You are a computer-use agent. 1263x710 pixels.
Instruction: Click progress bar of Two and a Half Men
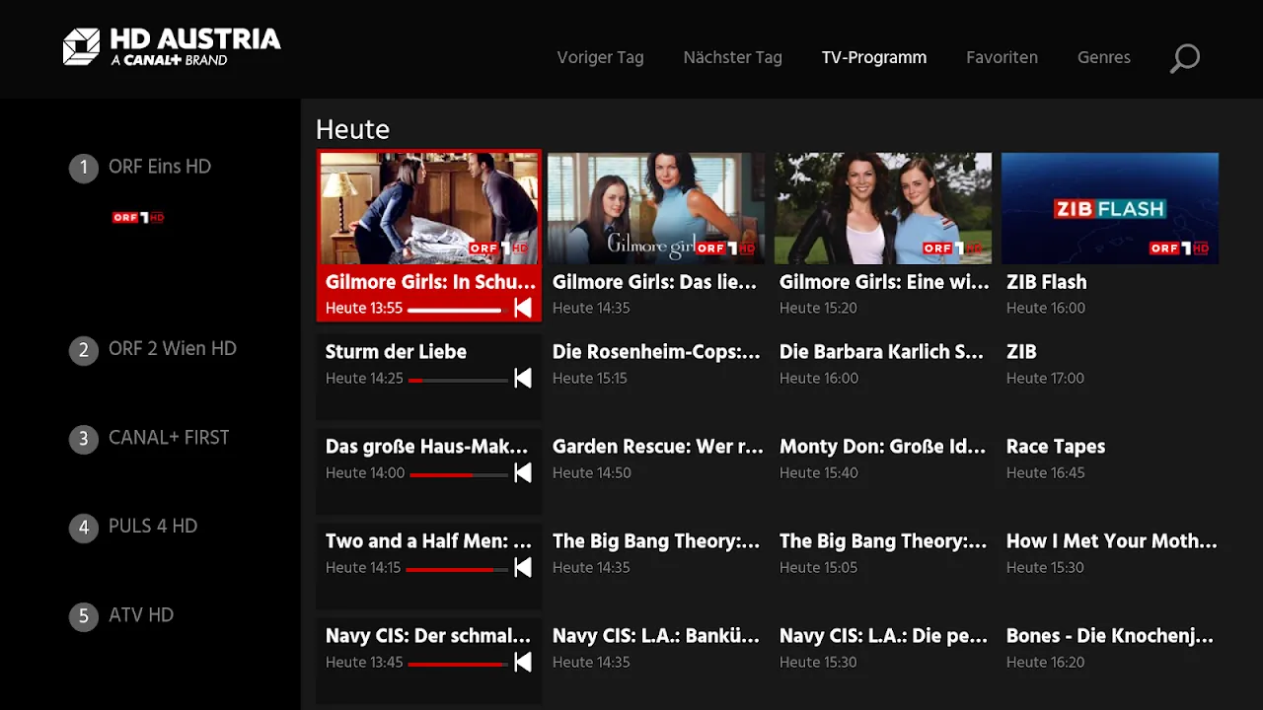457,569
